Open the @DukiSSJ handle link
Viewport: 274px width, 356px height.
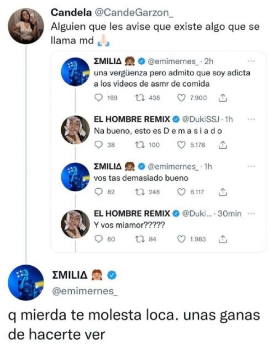[202, 120]
